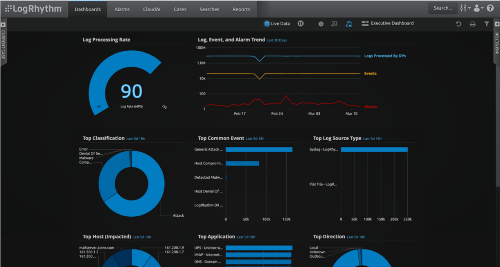Click the add widget icon
The width and height of the screenshot is (500, 267).
[x=334, y=24]
